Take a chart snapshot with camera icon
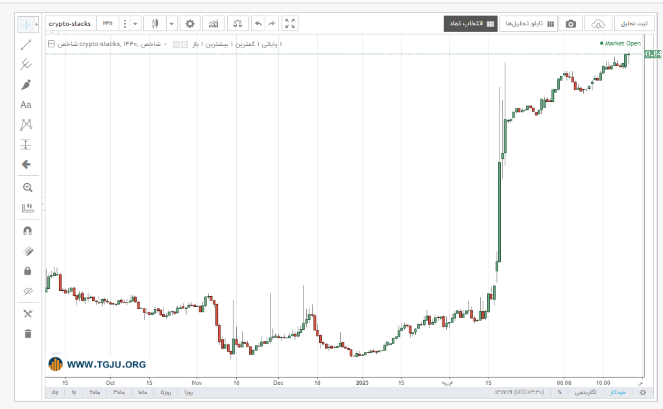The image size is (663, 409). point(571,24)
